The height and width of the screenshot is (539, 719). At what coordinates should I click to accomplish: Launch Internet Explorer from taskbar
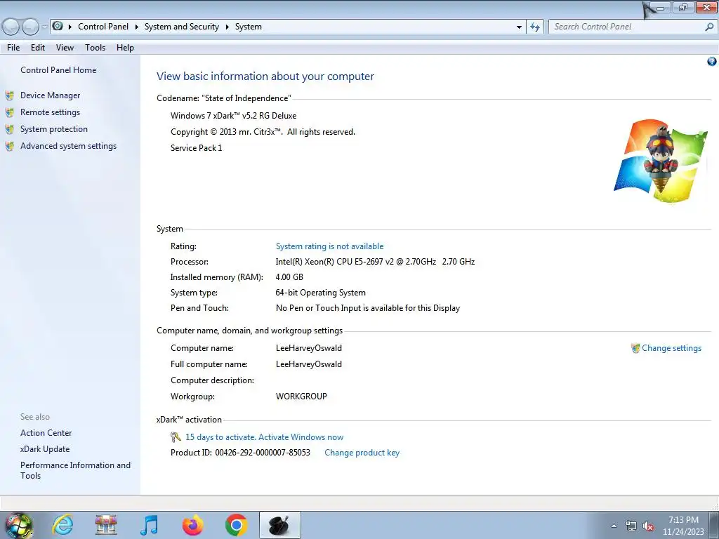[x=62, y=525]
